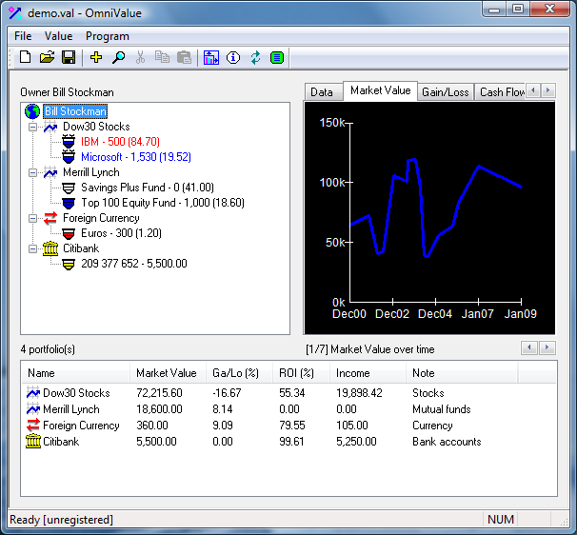Screen dimensions: 577x535
Task: Click the refresh arrows toolbar icon
Action: click(x=255, y=57)
